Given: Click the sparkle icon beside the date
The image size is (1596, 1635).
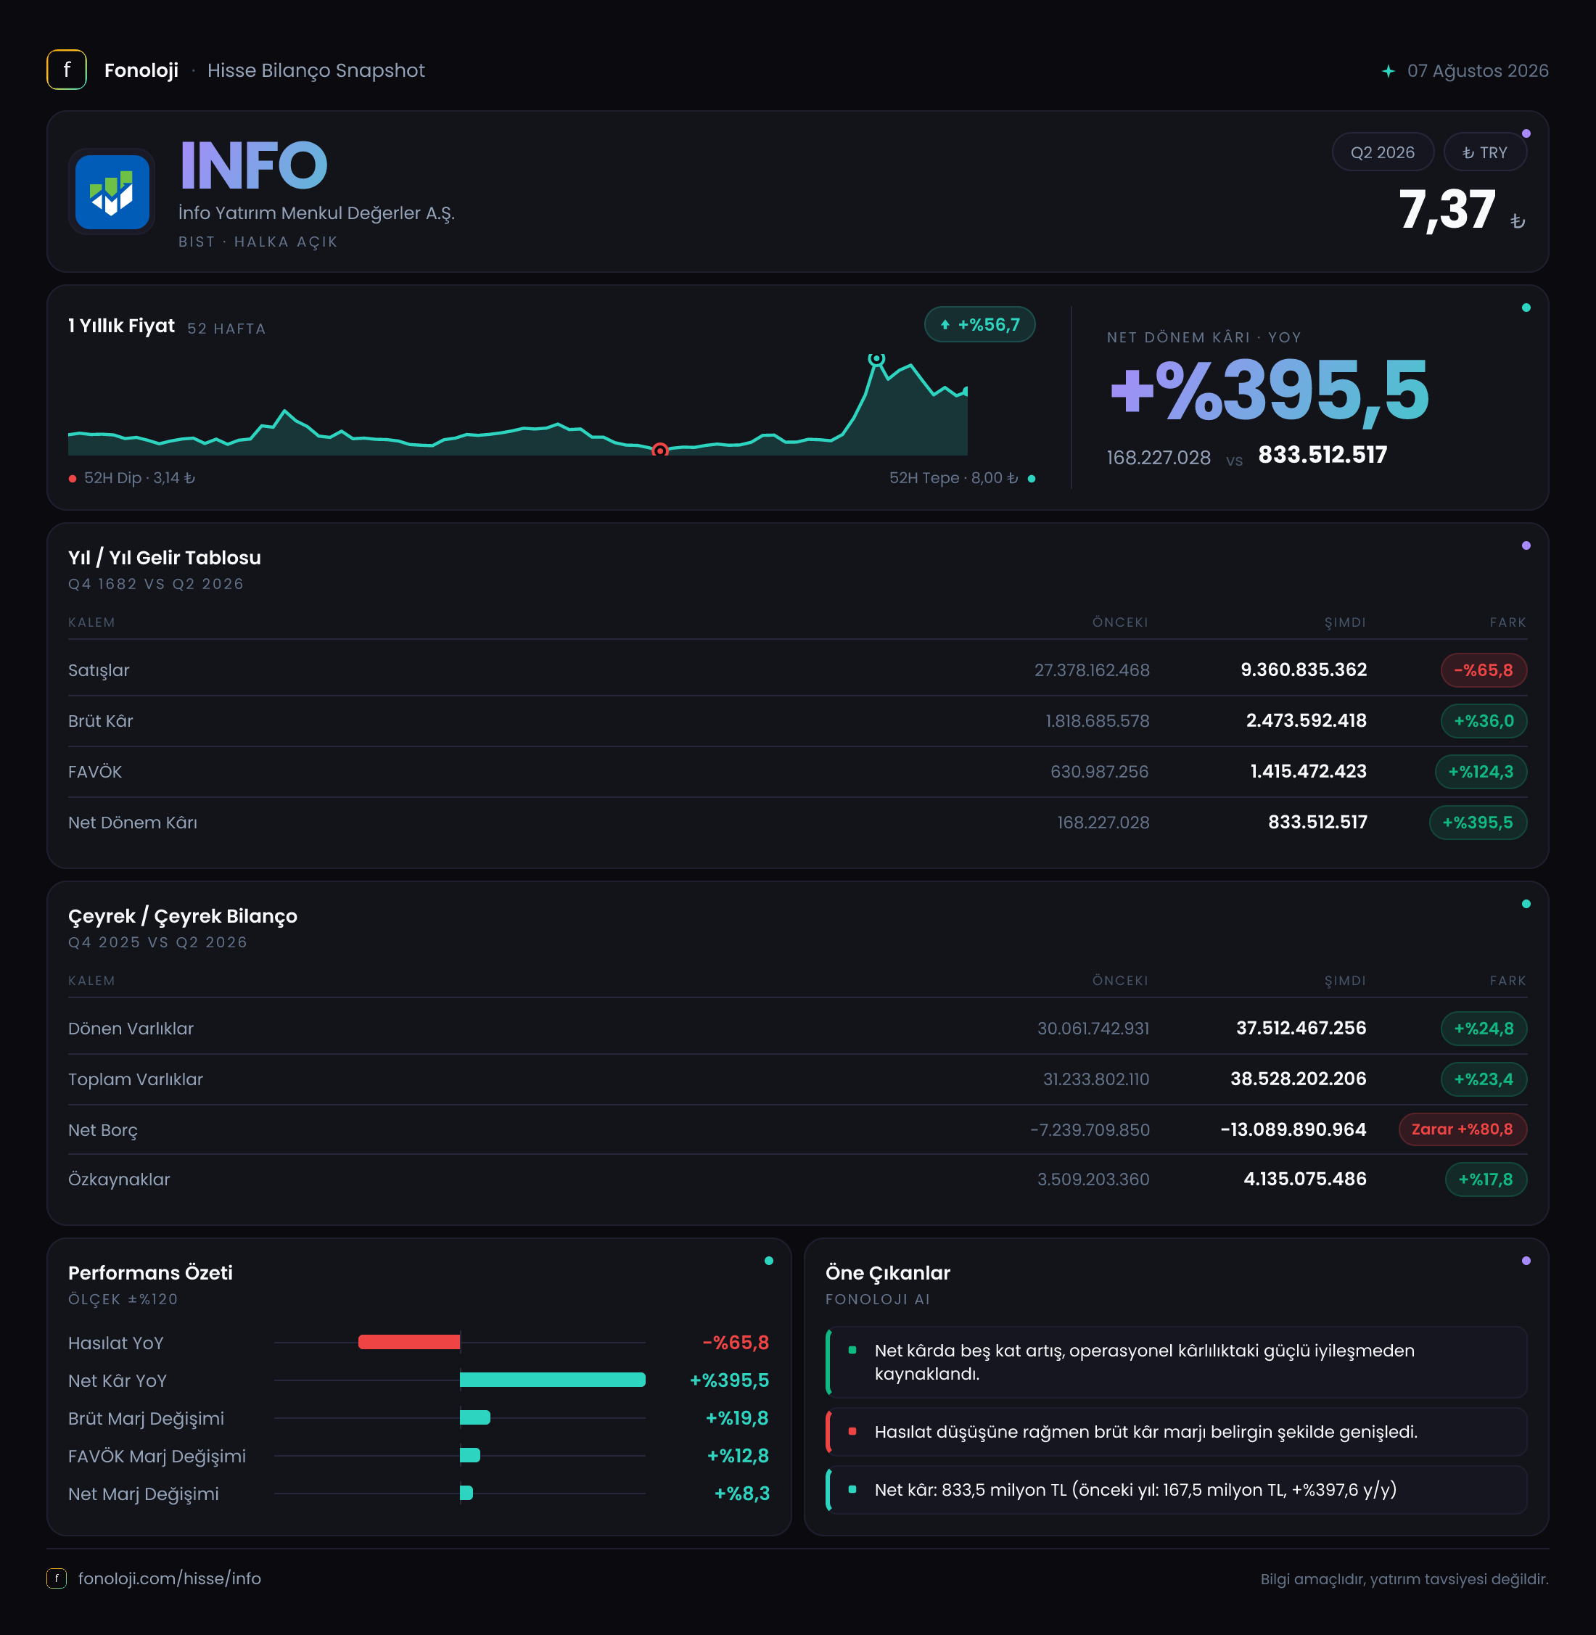Looking at the screenshot, I should [1388, 71].
